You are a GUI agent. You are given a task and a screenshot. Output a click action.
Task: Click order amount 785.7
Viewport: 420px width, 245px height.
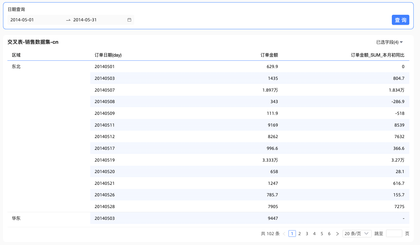(272, 195)
